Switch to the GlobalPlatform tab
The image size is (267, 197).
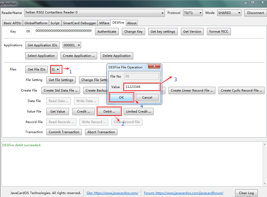36,23
